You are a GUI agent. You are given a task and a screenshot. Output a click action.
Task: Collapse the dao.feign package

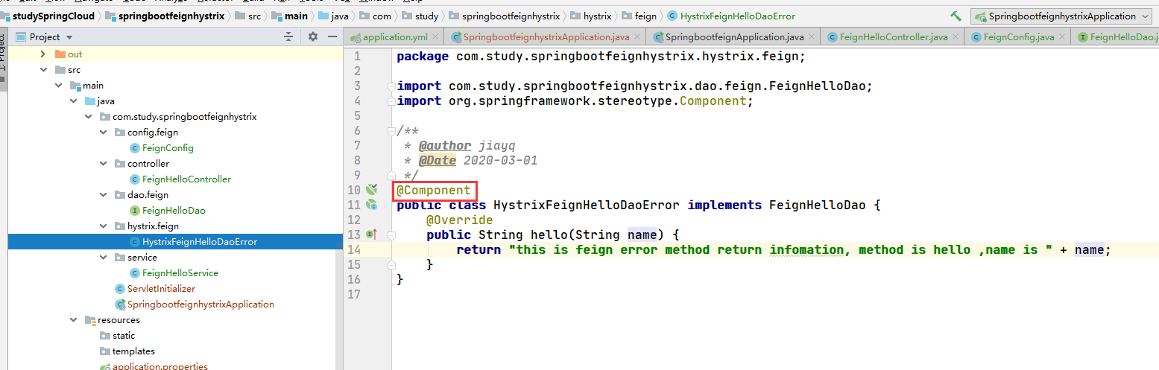(103, 195)
